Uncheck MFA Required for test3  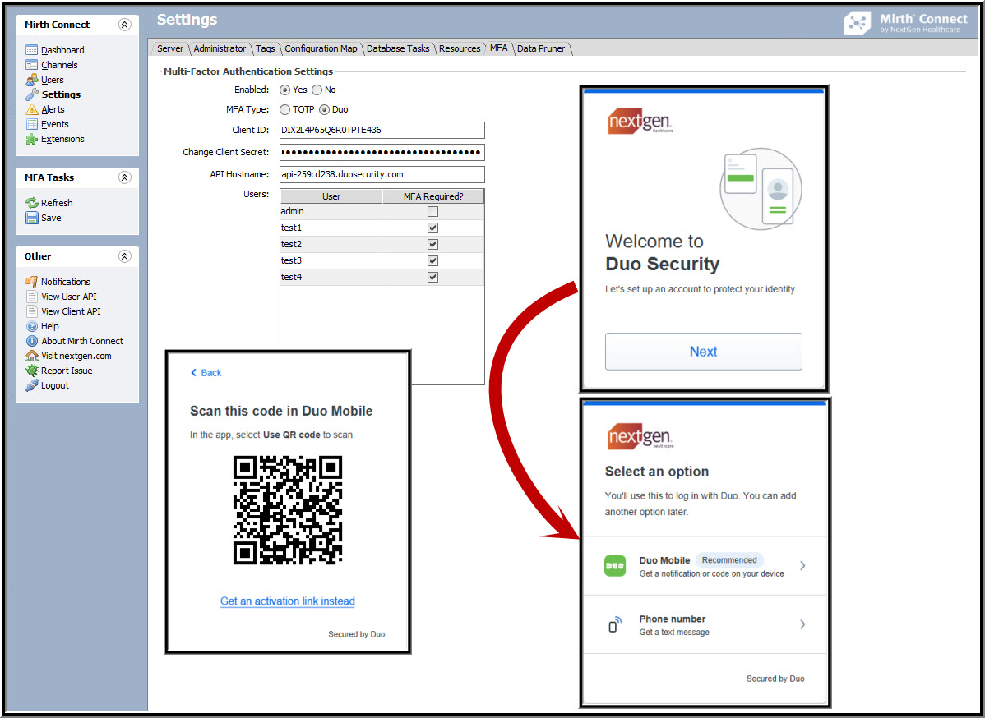[432, 261]
